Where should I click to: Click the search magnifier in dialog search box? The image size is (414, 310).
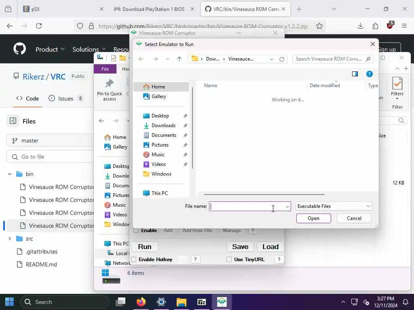click(368, 59)
